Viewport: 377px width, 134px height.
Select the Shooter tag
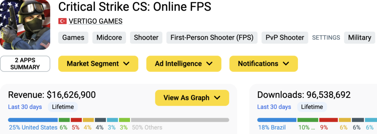point(146,38)
